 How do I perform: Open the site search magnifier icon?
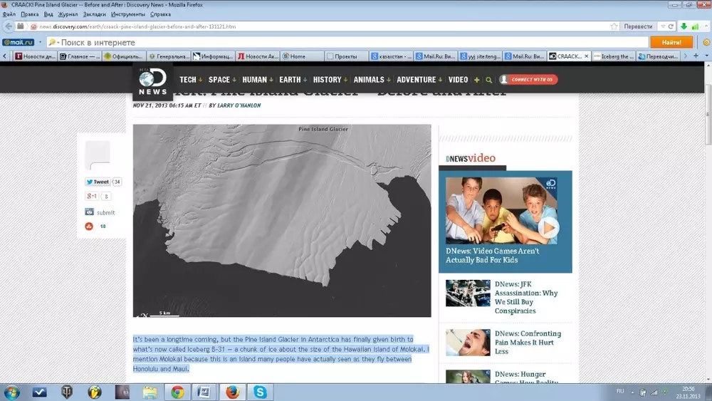coord(488,80)
